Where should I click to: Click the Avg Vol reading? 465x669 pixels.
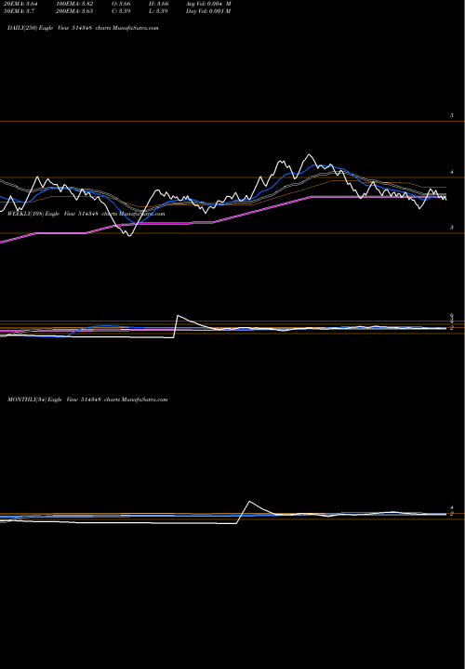[x=208, y=4]
